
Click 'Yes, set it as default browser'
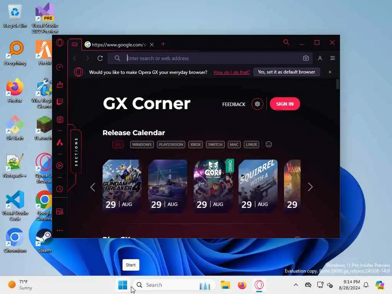pos(286,72)
